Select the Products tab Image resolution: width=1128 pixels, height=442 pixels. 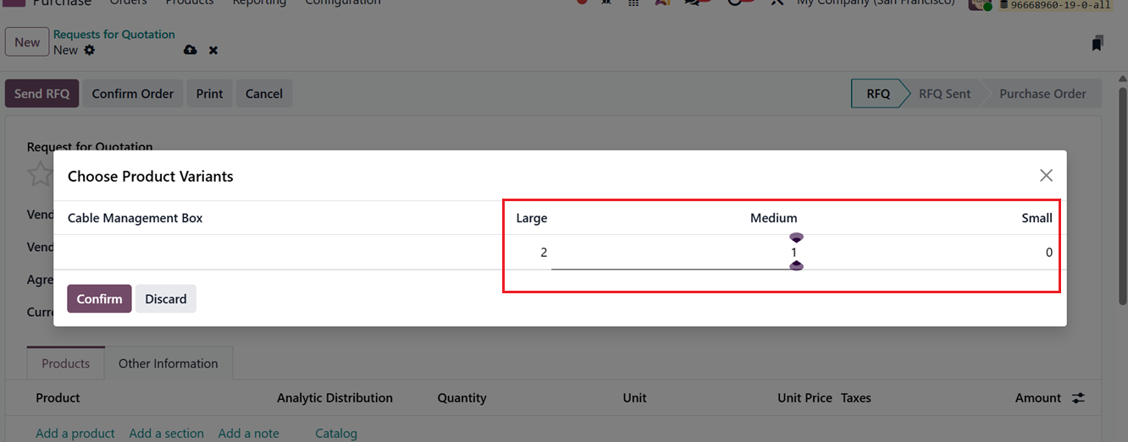coord(65,363)
